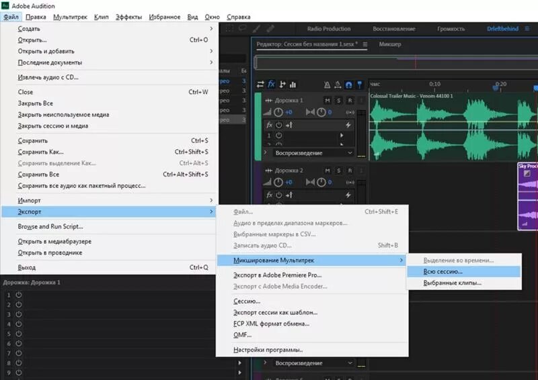Arm Дорожка 1 for record with R
538x380 pixels.
[350, 101]
